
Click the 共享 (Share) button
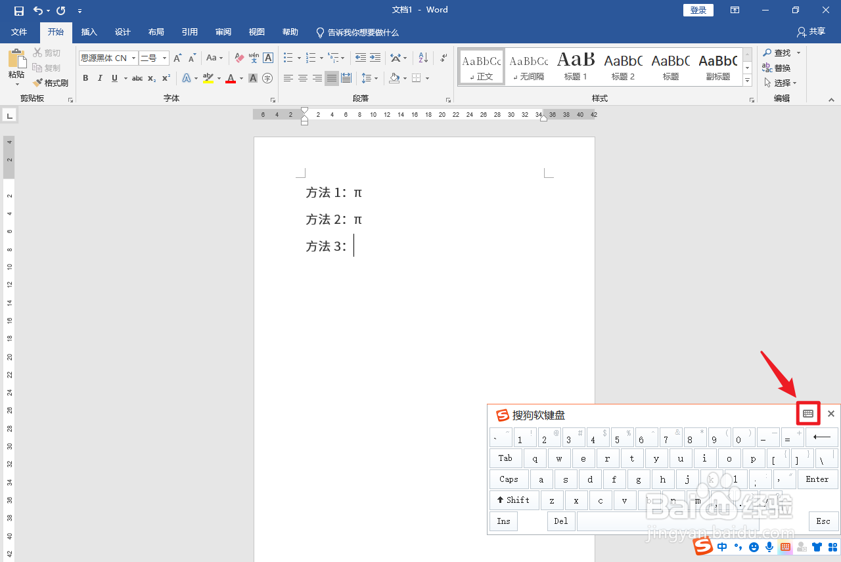[x=811, y=32]
